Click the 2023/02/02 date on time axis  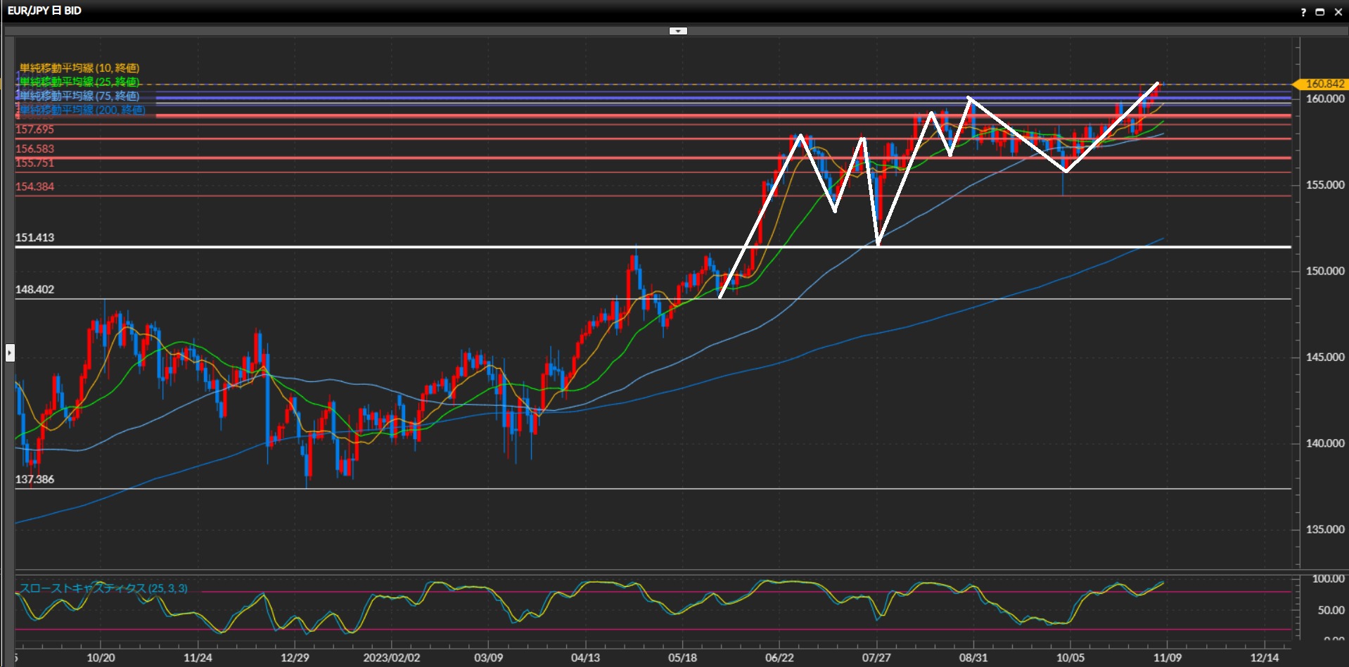(391, 658)
